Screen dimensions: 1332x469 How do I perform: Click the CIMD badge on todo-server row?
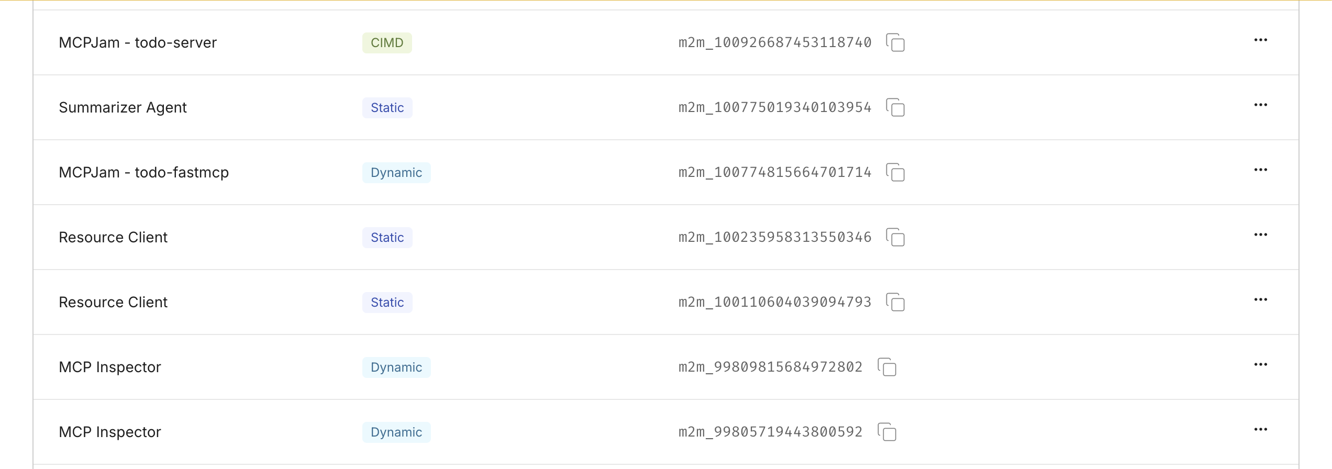(x=387, y=43)
